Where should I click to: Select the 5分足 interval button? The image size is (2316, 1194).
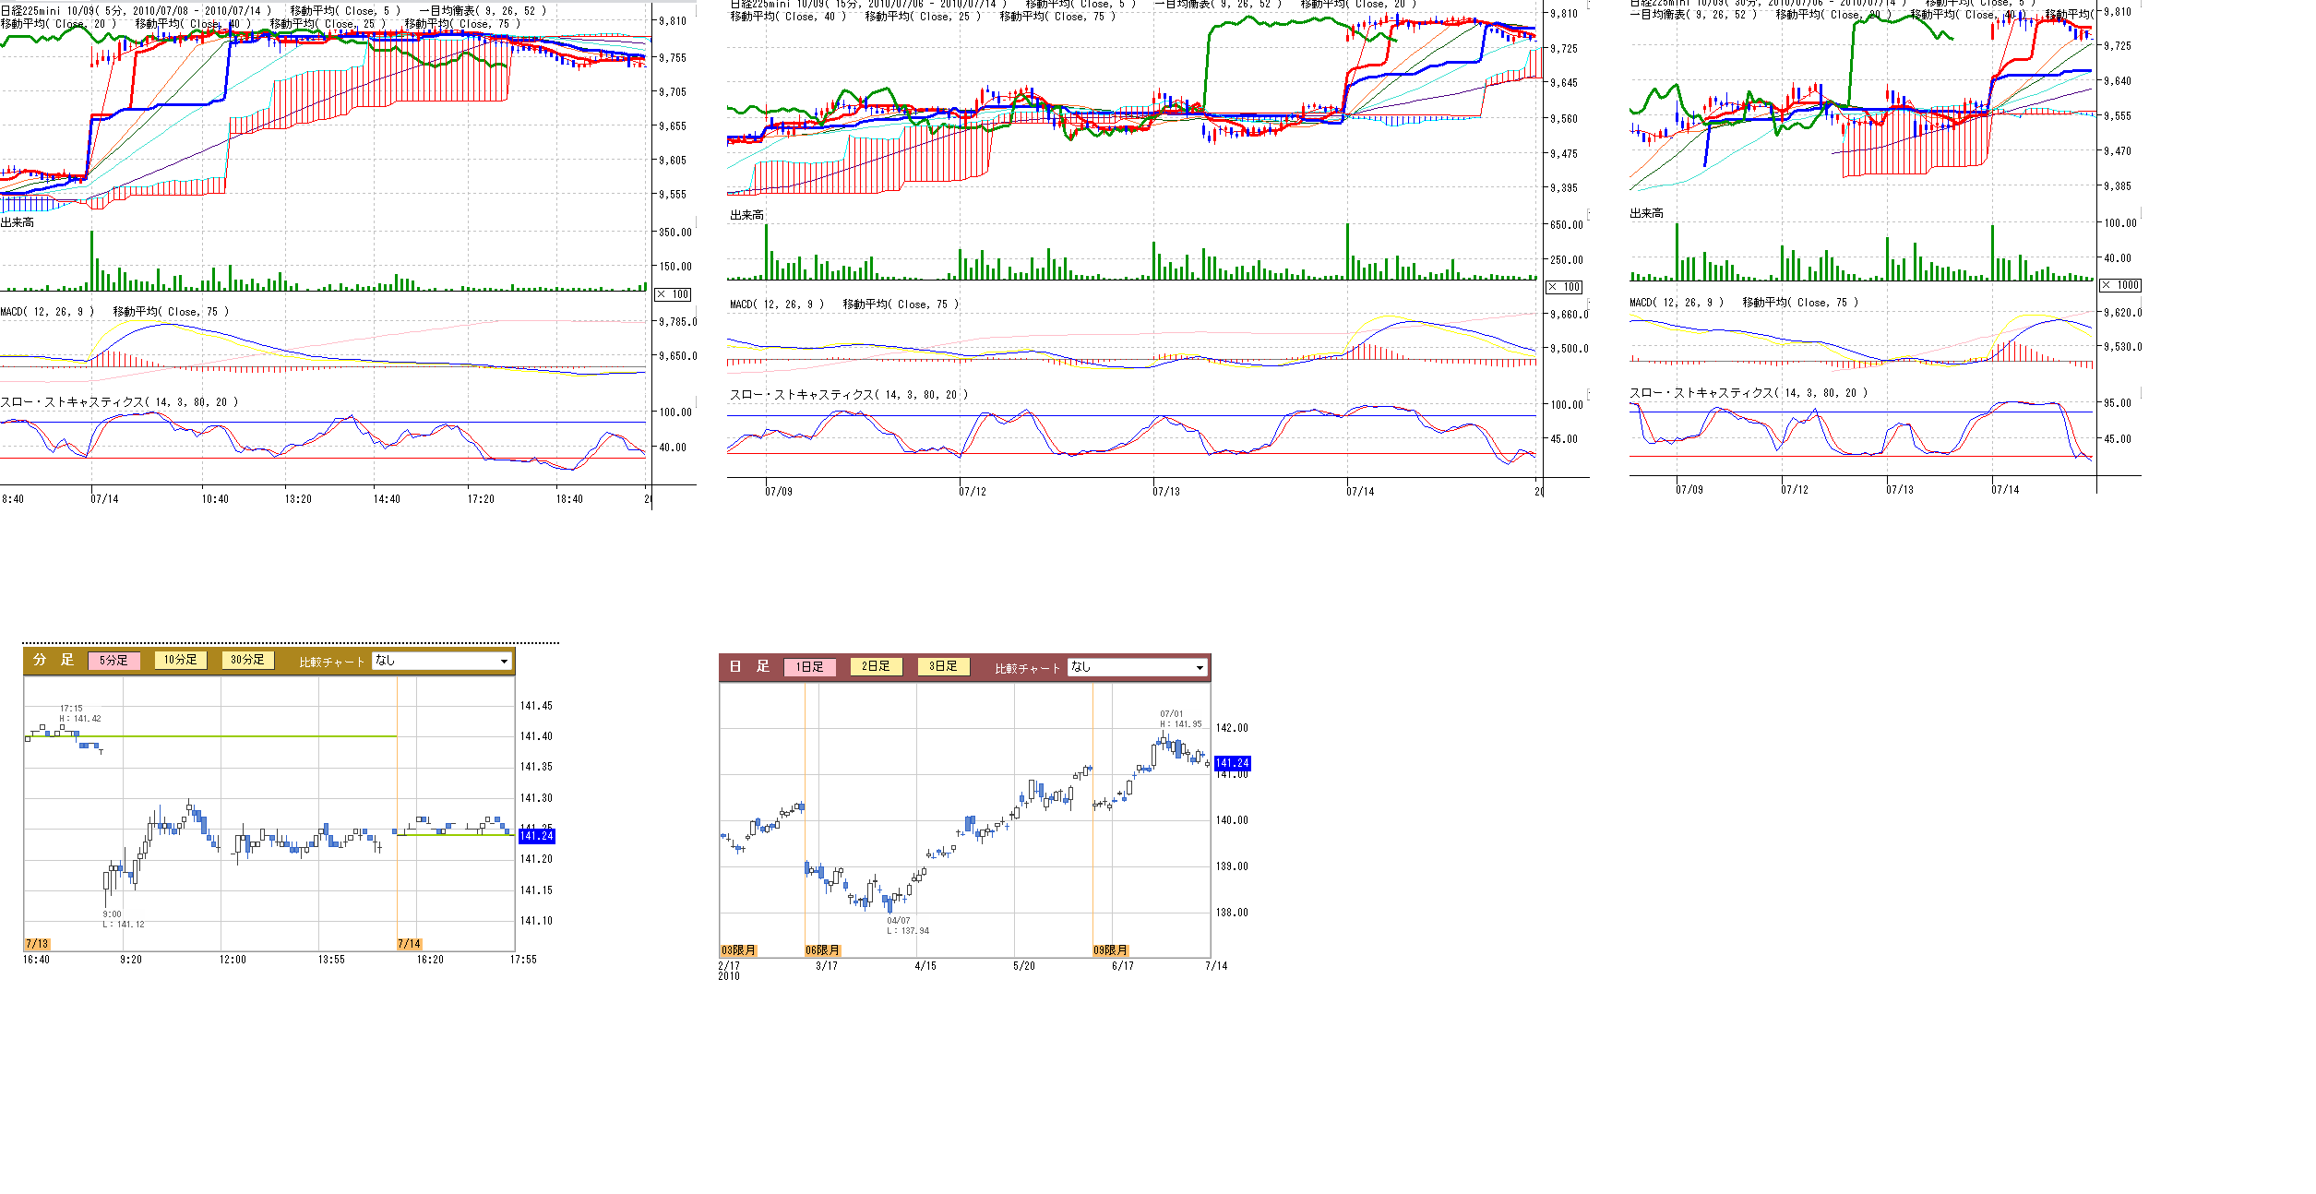[113, 661]
